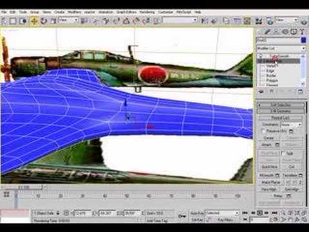Open the render type View dropdown
Image resolution: width=309 pixels, height=232 pixels.
287,20
